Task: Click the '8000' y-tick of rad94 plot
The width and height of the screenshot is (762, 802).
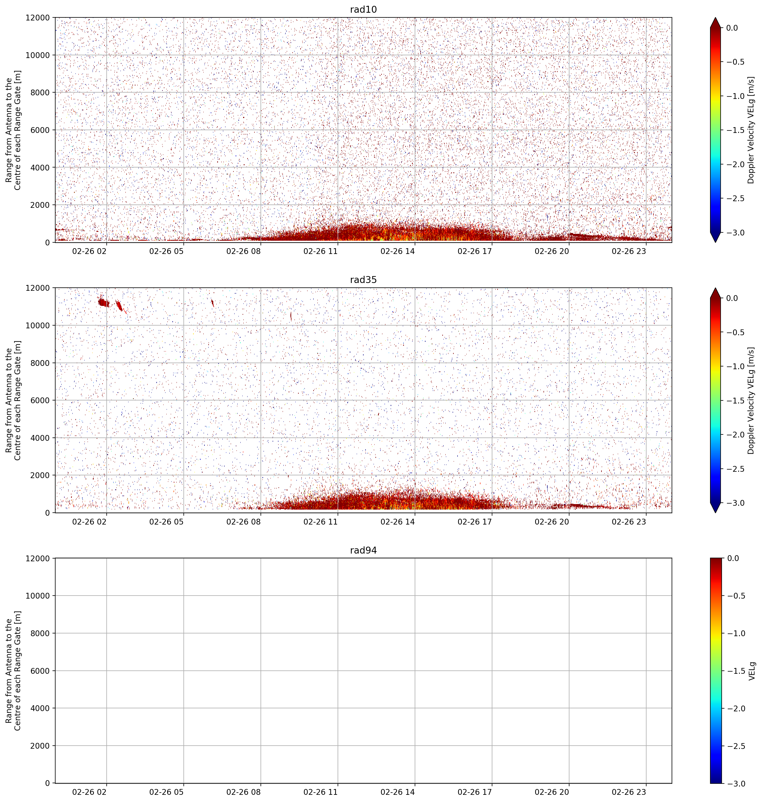Action: click(x=40, y=633)
